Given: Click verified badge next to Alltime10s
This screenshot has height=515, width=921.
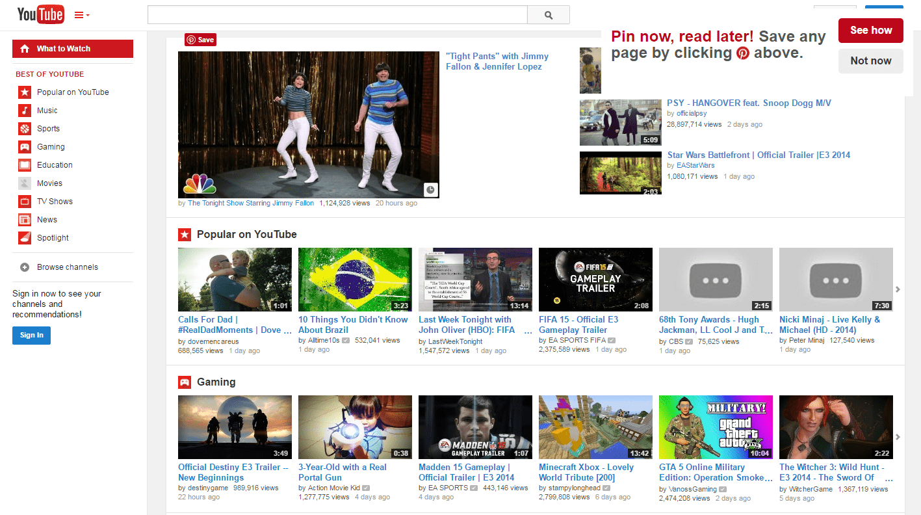Looking at the screenshot, I should (x=346, y=340).
